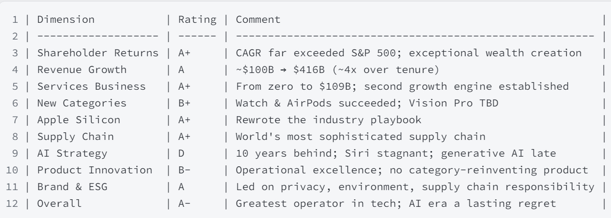Image resolution: width=611 pixels, height=218 pixels.
Task: Click the "Dimension" header text
Action: point(66,20)
